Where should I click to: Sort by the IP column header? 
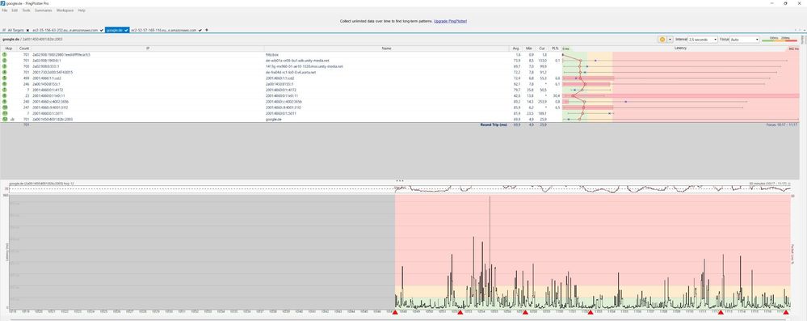coord(148,49)
